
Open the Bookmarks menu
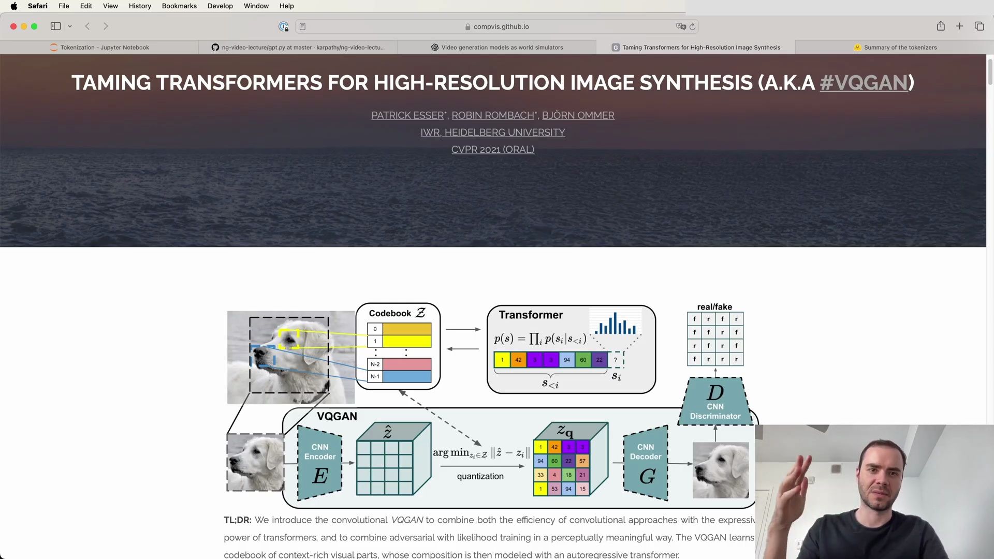(x=179, y=6)
